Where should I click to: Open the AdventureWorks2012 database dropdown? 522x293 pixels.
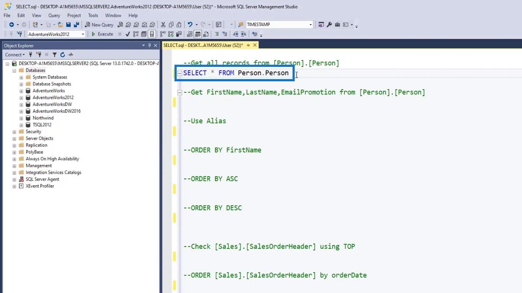coord(83,34)
